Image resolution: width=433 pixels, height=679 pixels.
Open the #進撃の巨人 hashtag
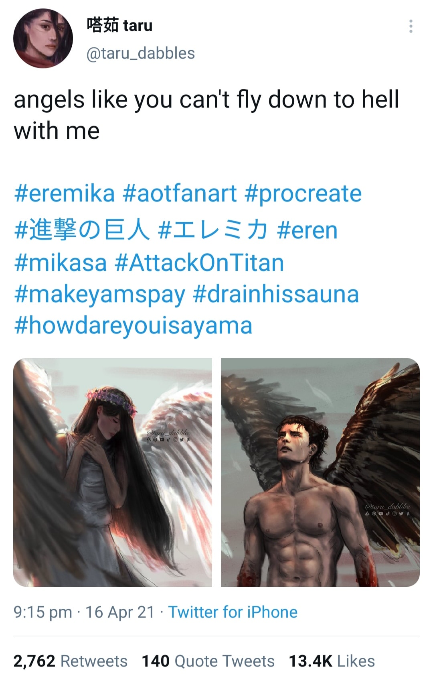pyautogui.click(x=82, y=230)
